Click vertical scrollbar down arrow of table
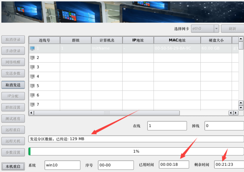 241,108
